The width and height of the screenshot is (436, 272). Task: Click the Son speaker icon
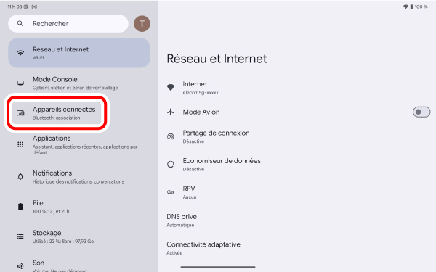pos(20,266)
